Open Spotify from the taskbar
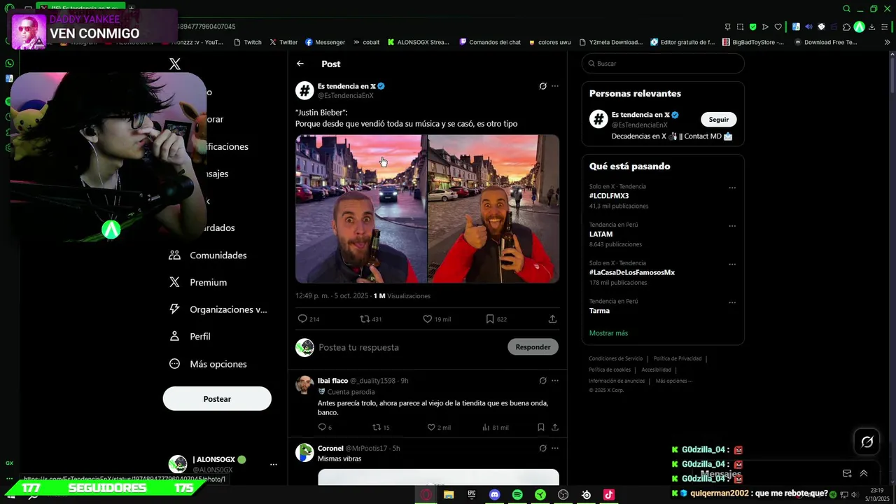896x504 pixels. [517, 495]
